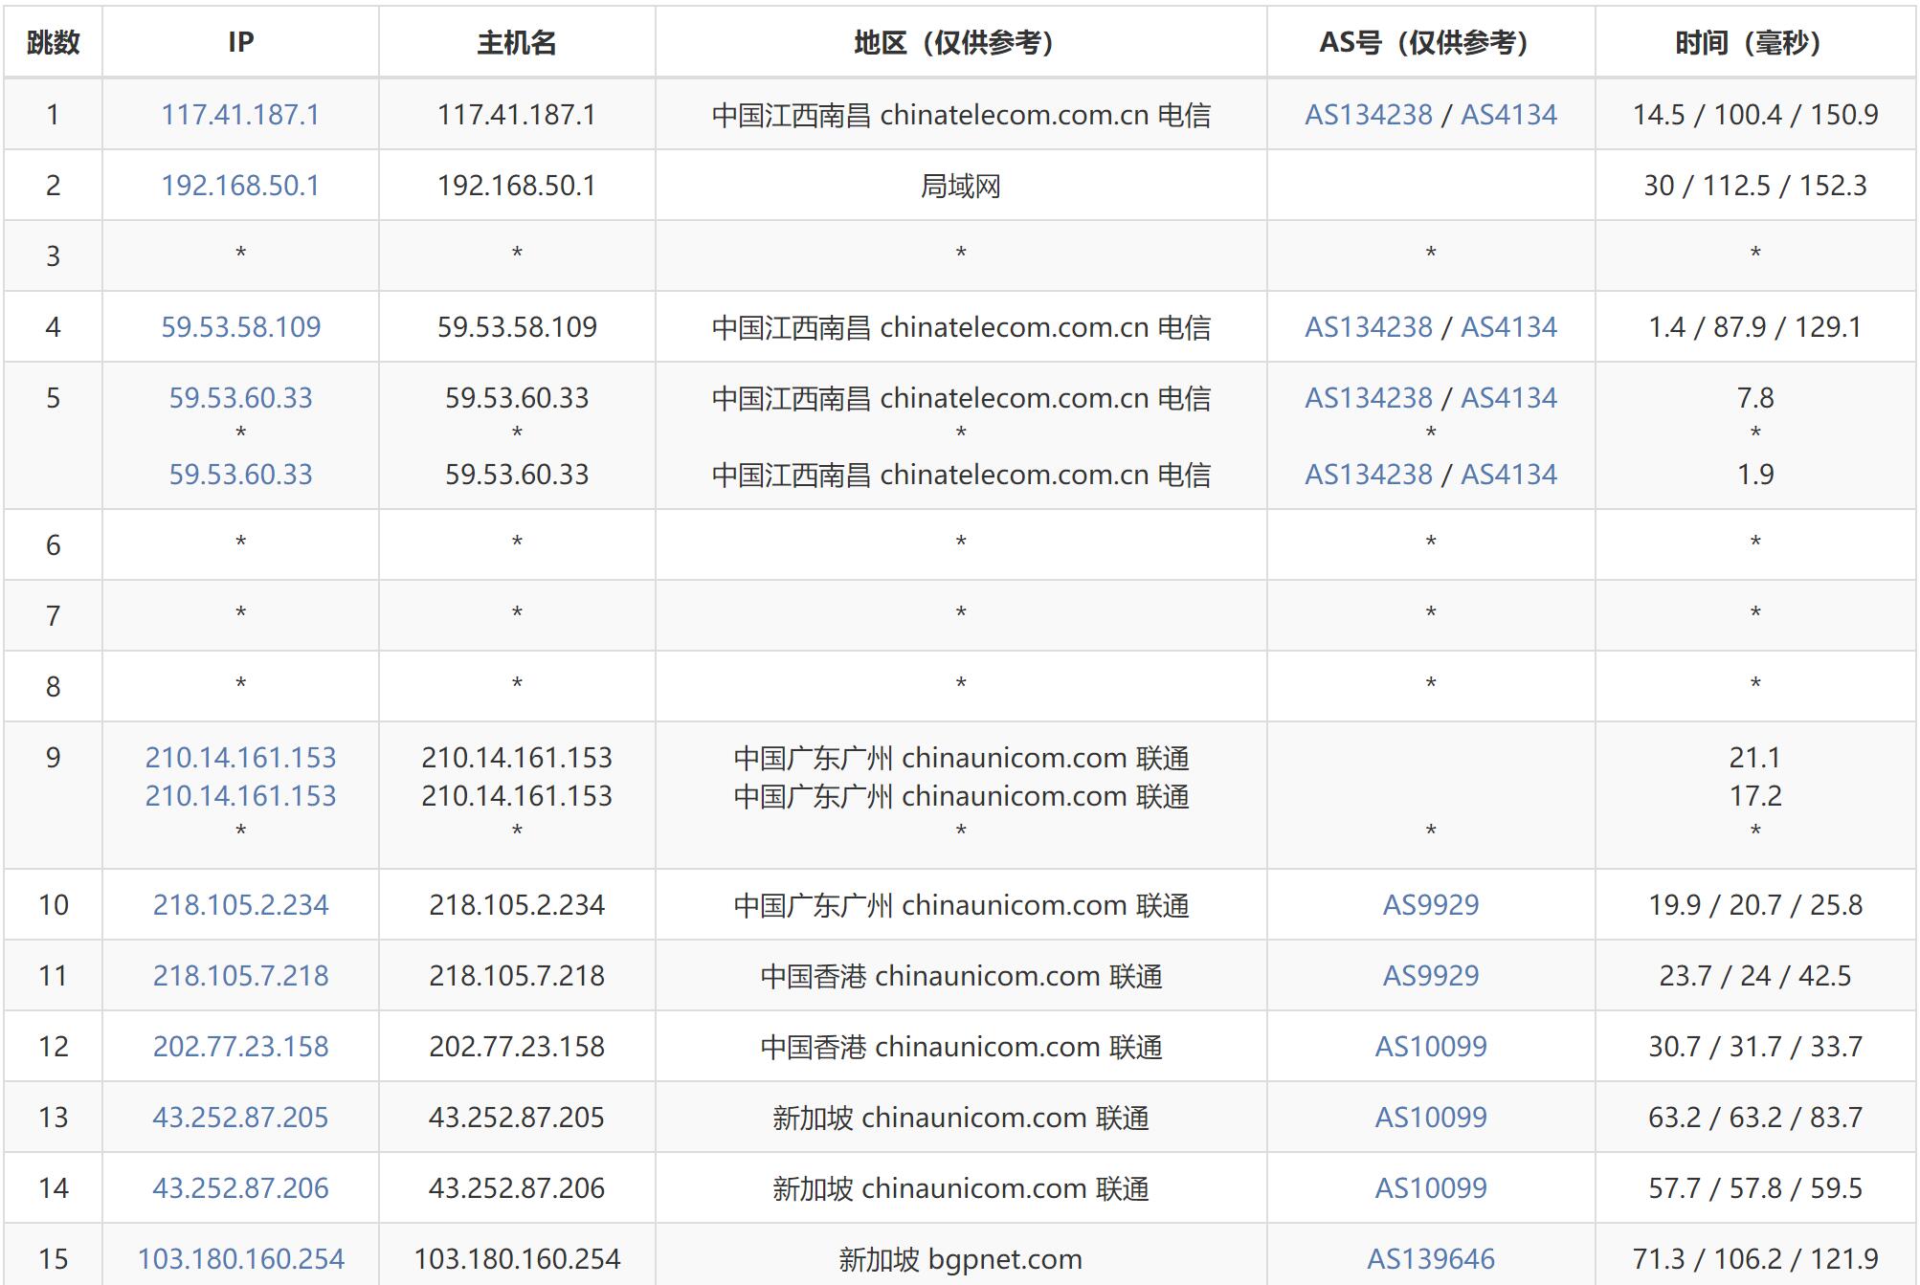Open IP link 59.53.58.109
The height and width of the screenshot is (1285, 1920).
click(x=240, y=327)
